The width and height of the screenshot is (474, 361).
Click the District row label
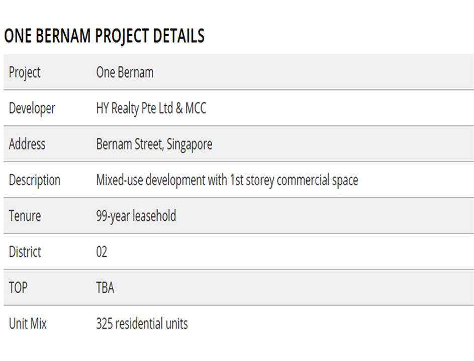[25, 252]
